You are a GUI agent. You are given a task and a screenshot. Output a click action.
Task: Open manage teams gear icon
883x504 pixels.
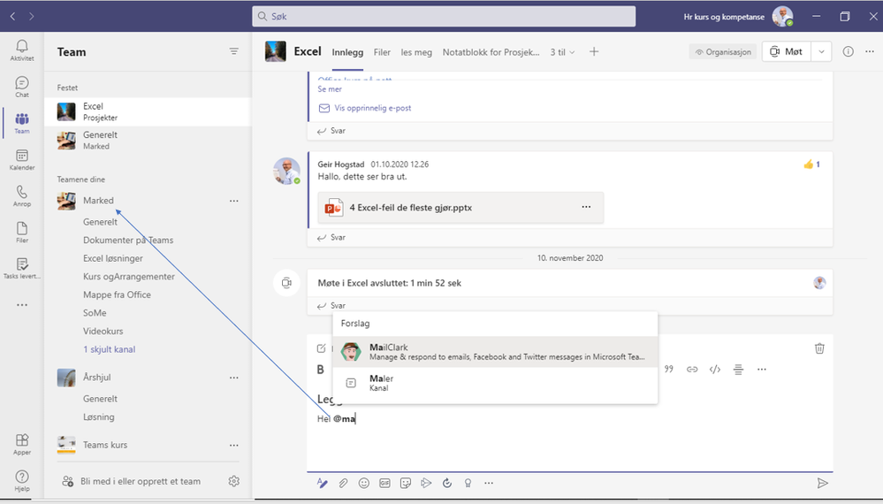(233, 481)
